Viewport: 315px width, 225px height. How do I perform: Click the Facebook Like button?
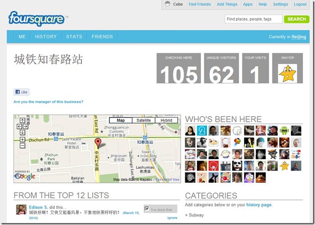click(21, 92)
